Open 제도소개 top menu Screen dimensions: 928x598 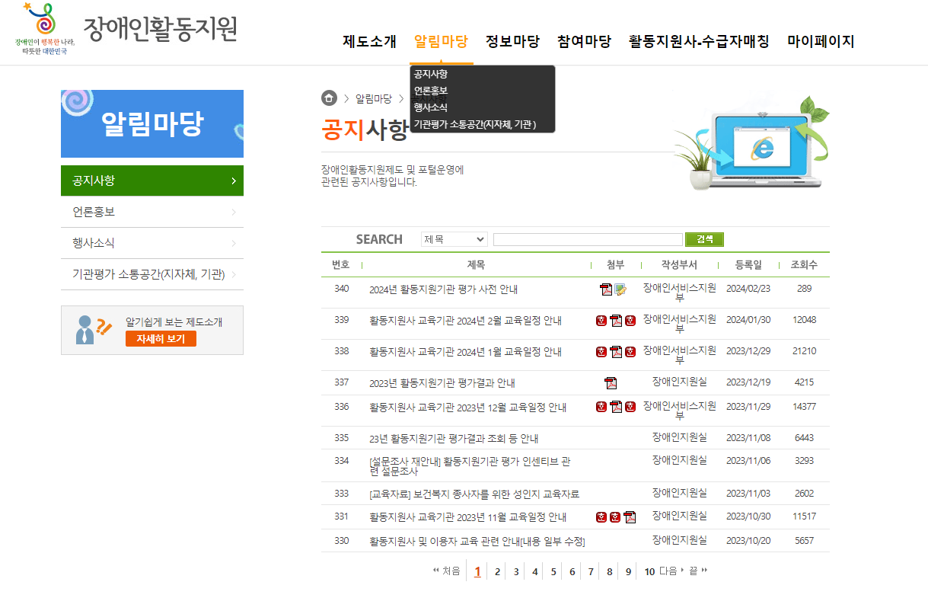point(369,41)
